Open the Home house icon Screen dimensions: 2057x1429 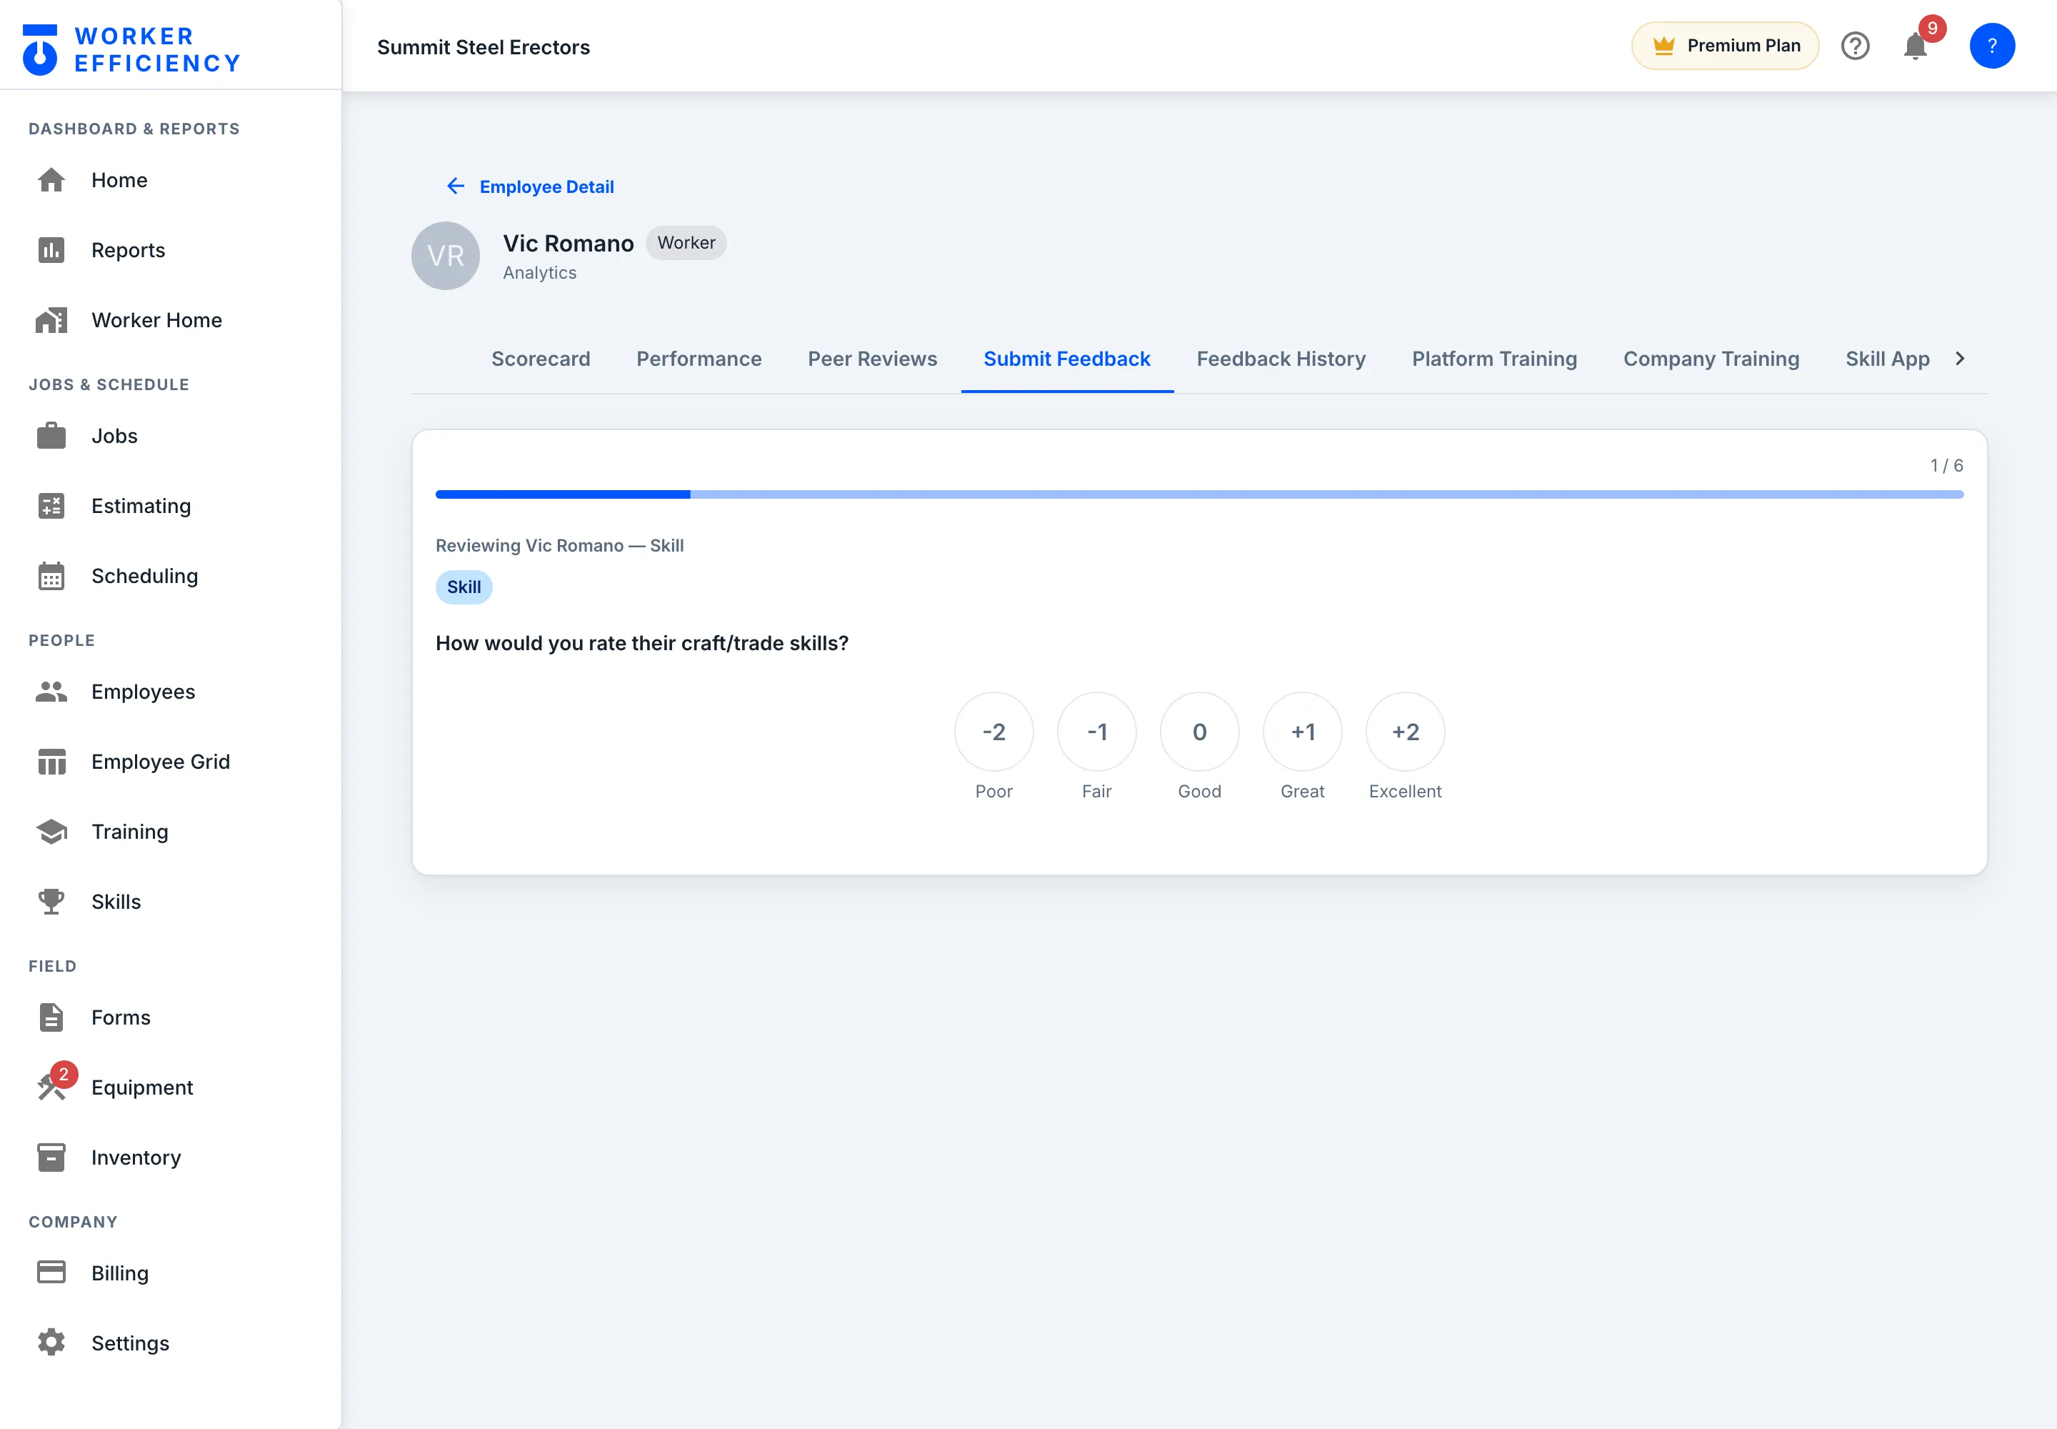coord(51,180)
